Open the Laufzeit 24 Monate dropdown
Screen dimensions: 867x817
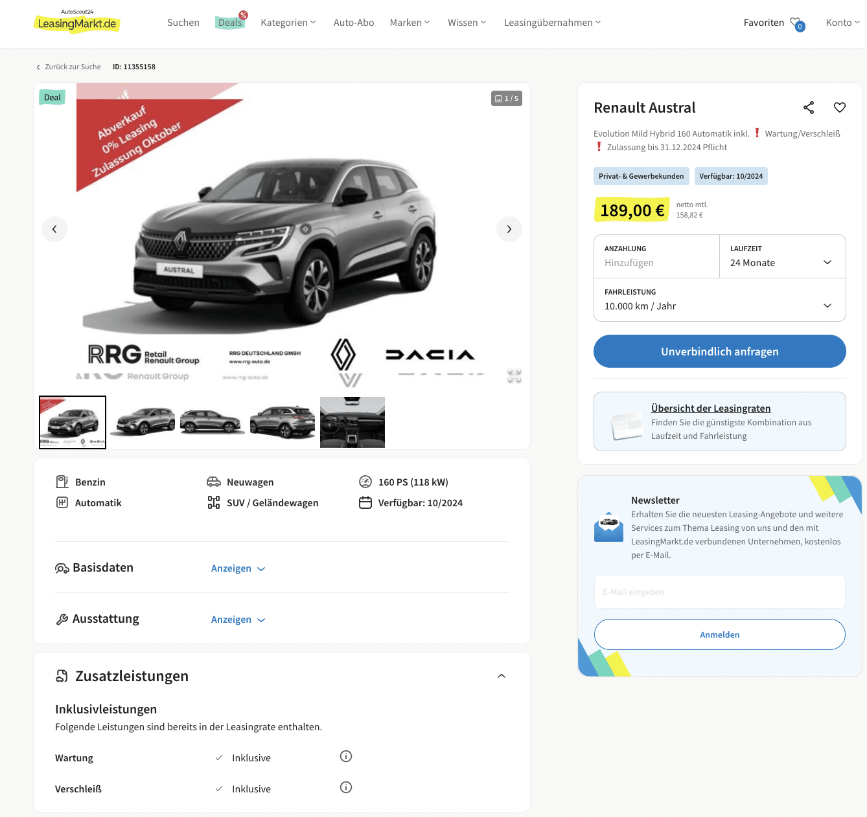click(782, 256)
